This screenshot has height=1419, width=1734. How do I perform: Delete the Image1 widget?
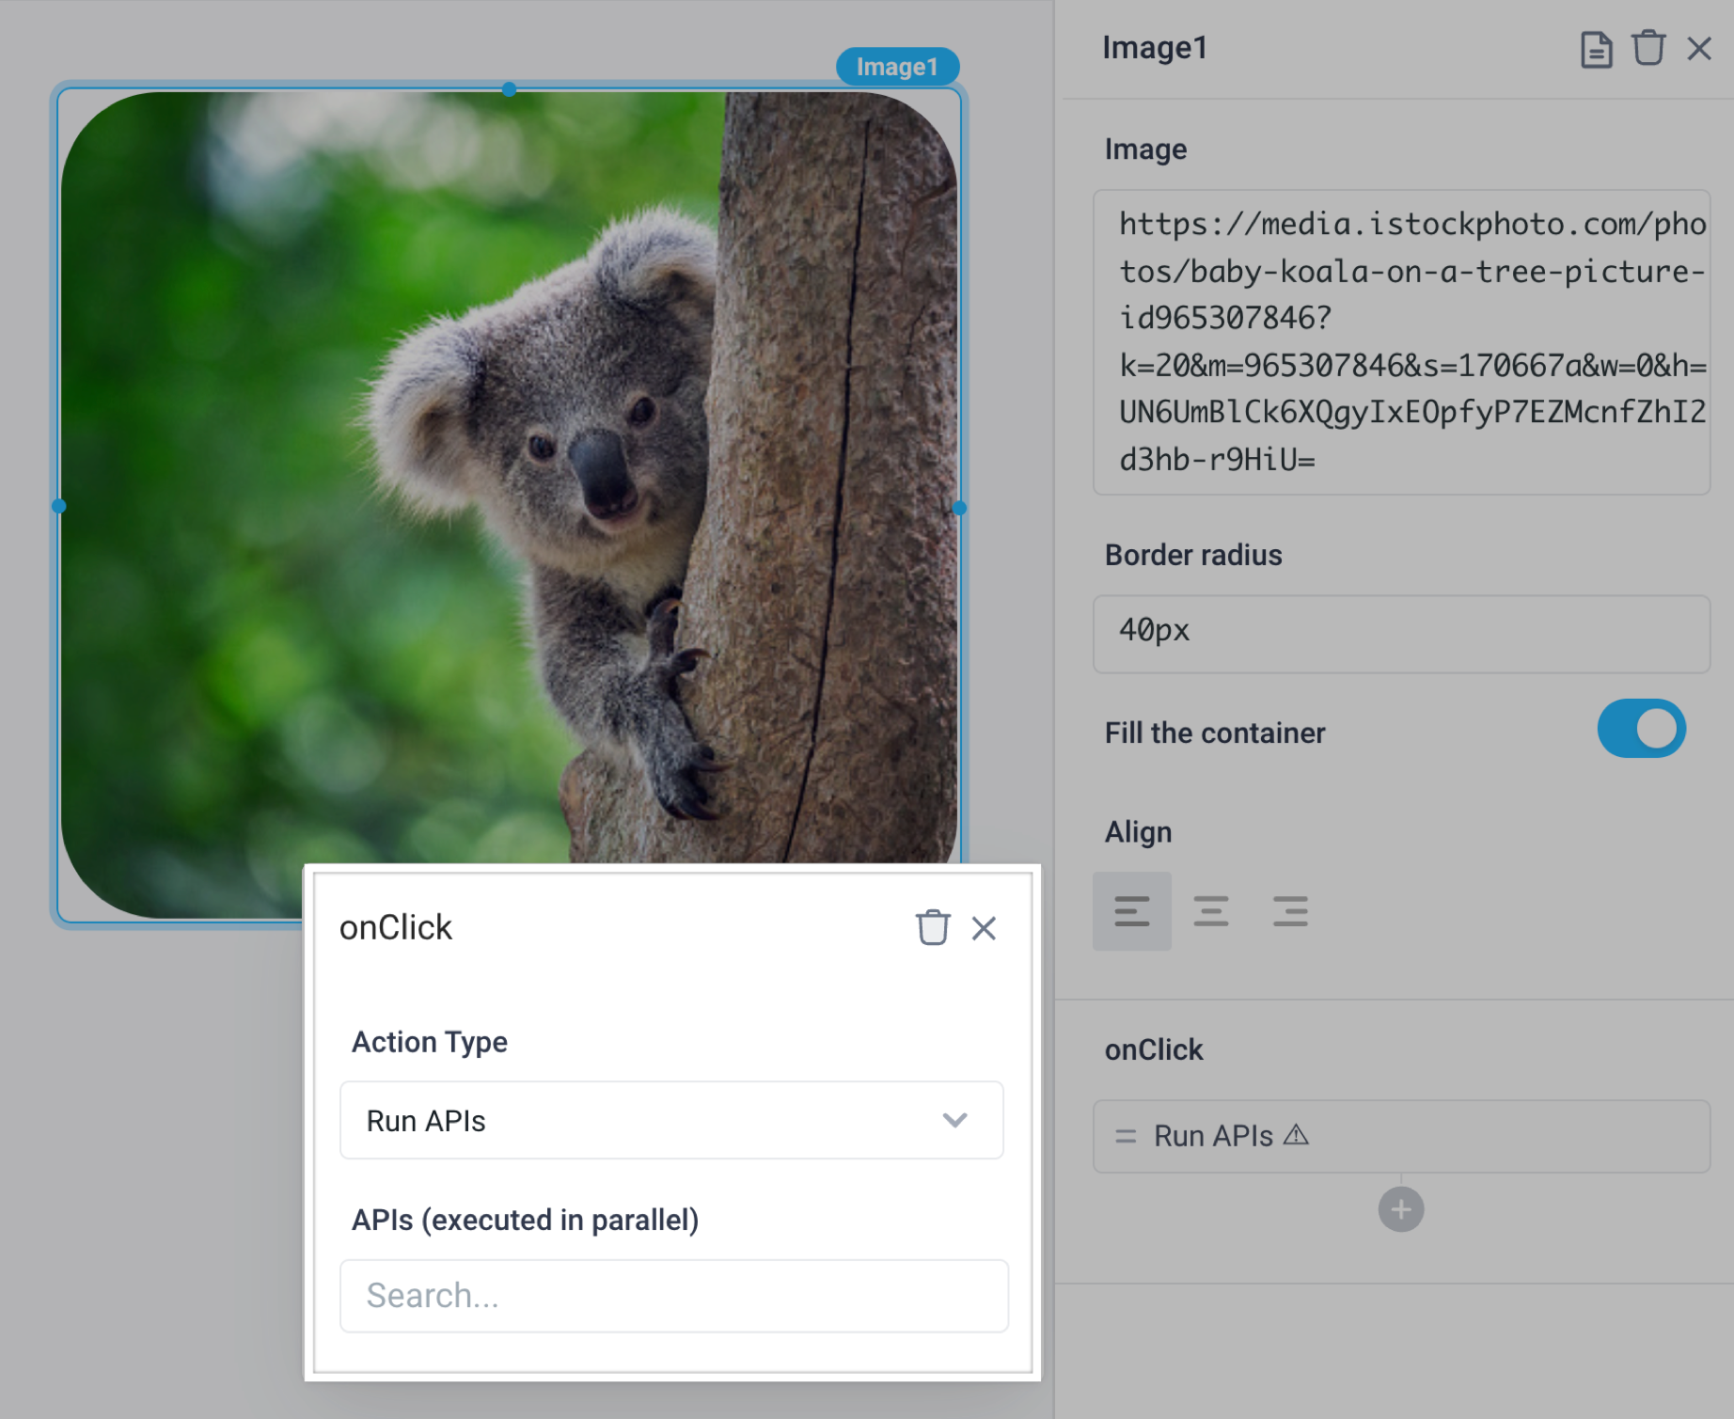click(1648, 49)
